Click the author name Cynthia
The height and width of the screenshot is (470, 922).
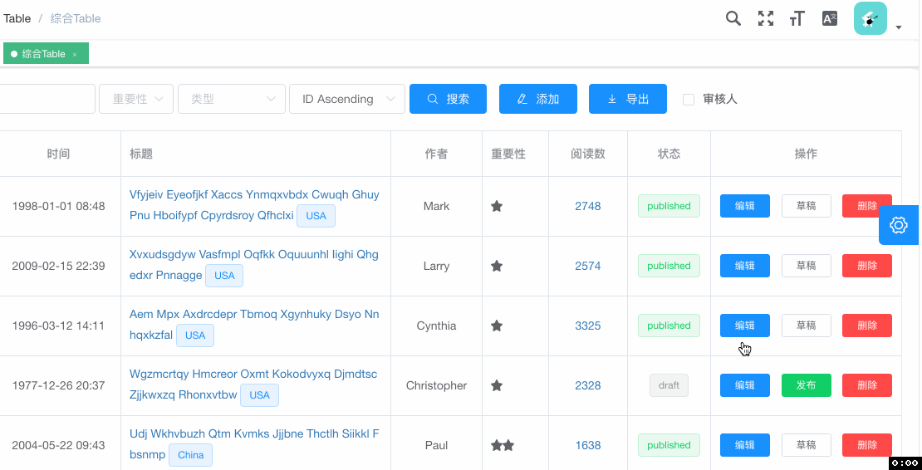tap(436, 326)
